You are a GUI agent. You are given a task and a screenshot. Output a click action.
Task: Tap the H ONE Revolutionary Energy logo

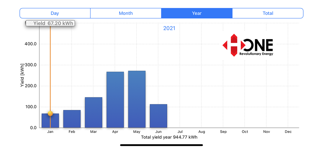pos(248,45)
